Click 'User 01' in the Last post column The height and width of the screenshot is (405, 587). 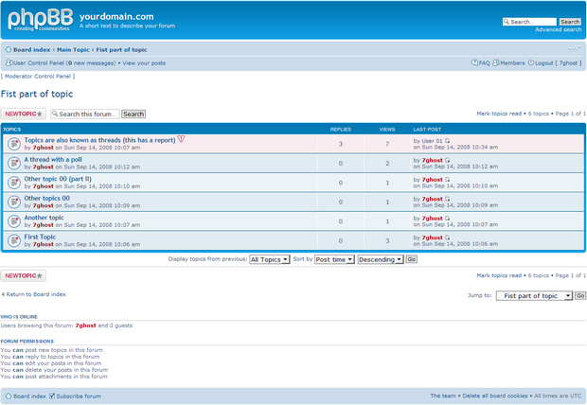(x=432, y=141)
